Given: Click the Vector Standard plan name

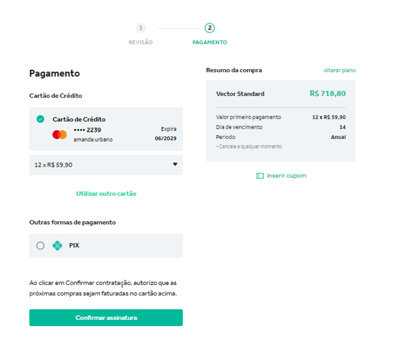Looking at the screenshot, I should pos(240,94).
